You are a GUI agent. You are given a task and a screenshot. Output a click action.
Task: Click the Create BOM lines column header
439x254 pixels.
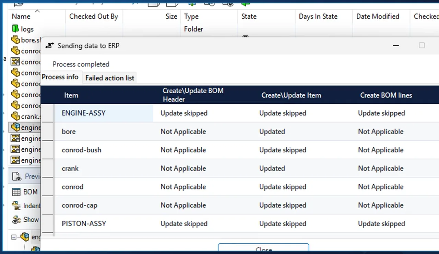tap(386, 95)
